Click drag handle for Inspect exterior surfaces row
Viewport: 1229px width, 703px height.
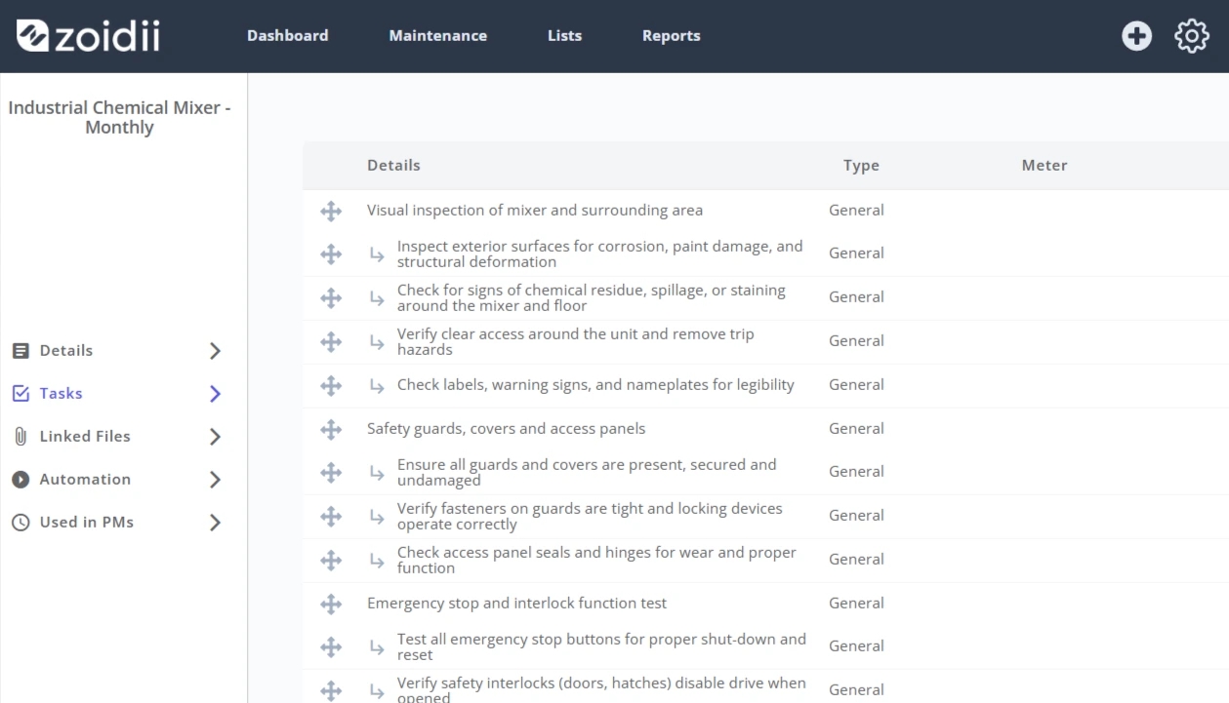331,254
